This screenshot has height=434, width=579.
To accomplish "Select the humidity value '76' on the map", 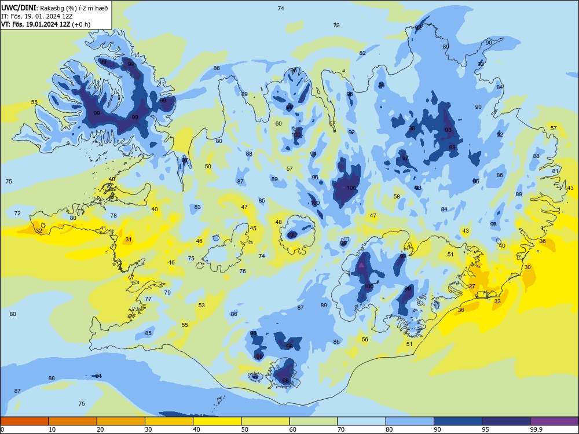I will 243,271.
